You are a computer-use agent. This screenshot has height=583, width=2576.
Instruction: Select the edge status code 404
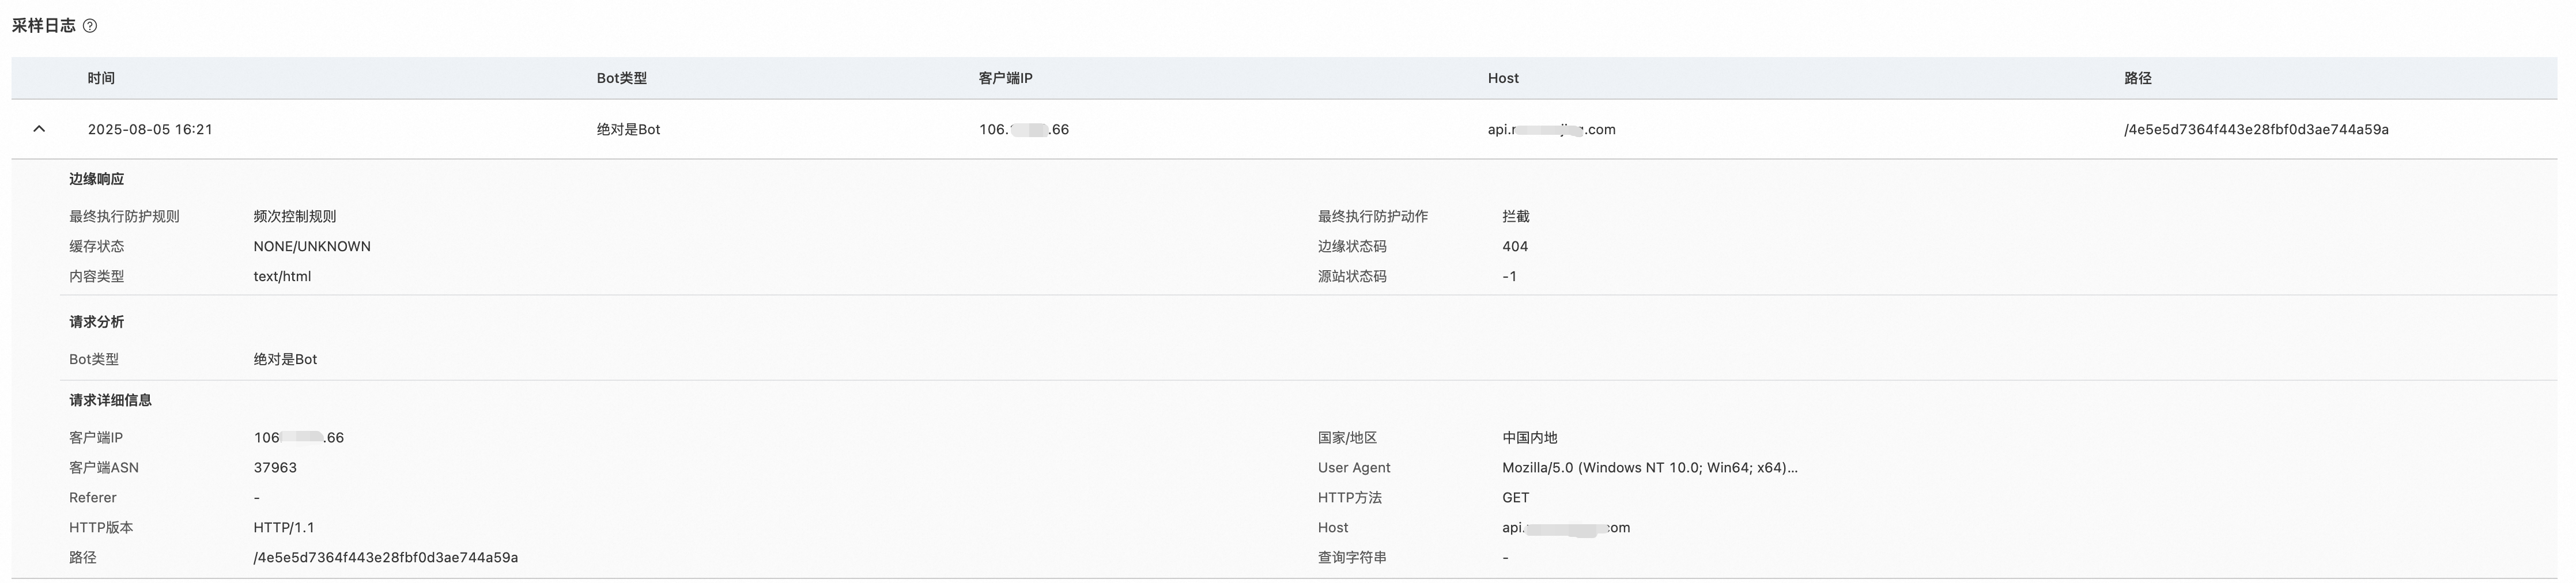pos(1515,246)
